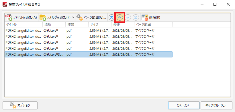This screenshot has width=235, height=112.
Task: Sort list by 場所 column header
Action: 54,25
